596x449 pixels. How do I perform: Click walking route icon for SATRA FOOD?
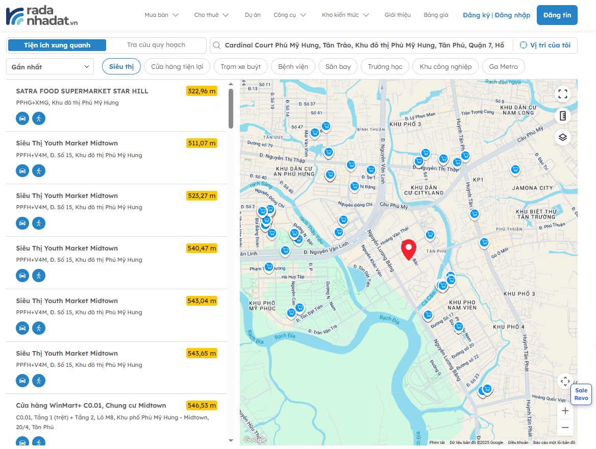(39, 118)
